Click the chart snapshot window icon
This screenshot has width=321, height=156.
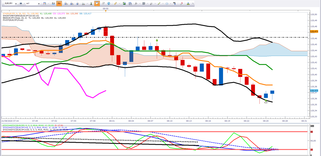[x=130, y=4]
